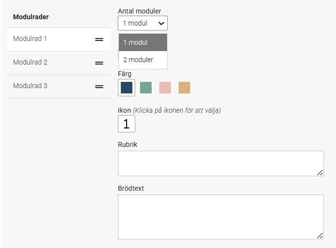This screenshot has width=336, height=248.
Task: Choose the '2 moduler' option
Action: (143, 60)
